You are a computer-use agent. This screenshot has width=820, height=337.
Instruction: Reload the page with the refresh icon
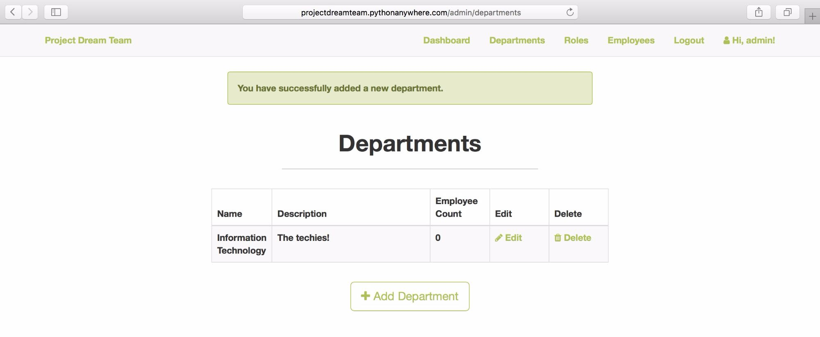[x=570, y=12]
